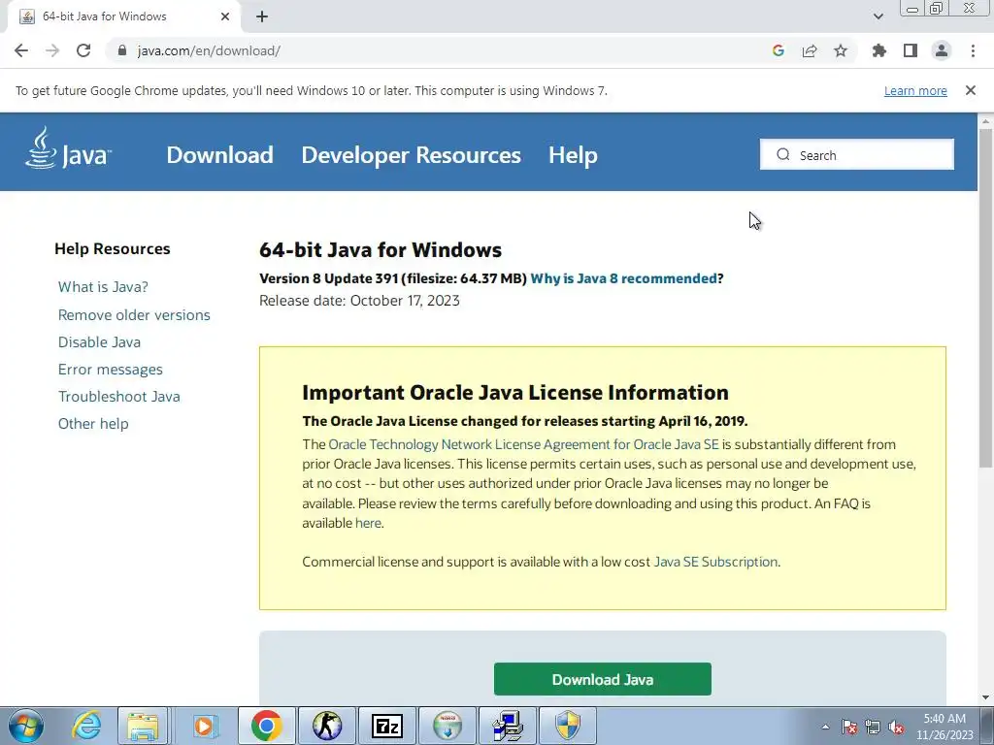Screen dimensions: 994x745
Task: Click into the Search field
Action: coord(857,154)
